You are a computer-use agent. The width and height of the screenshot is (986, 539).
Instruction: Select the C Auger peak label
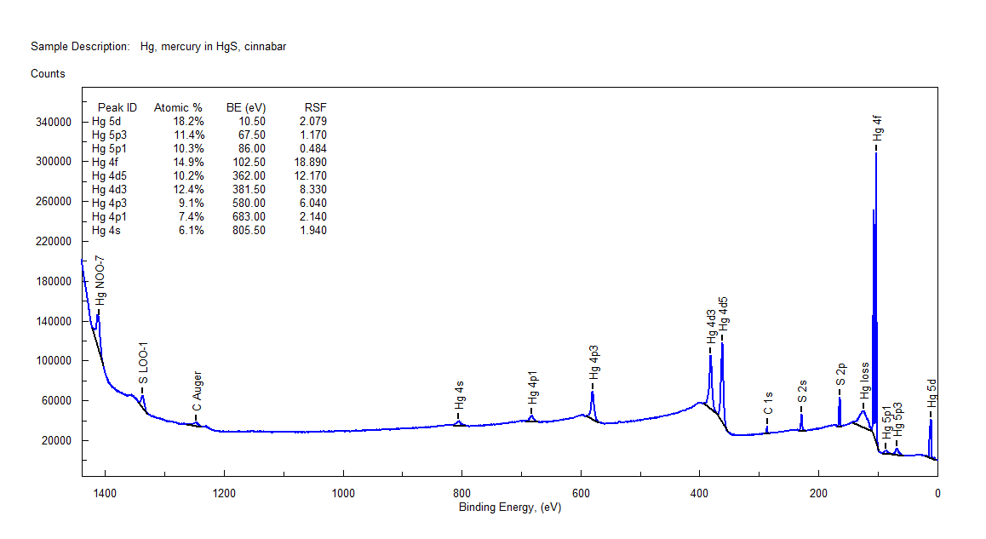click(x=197, y=392)
